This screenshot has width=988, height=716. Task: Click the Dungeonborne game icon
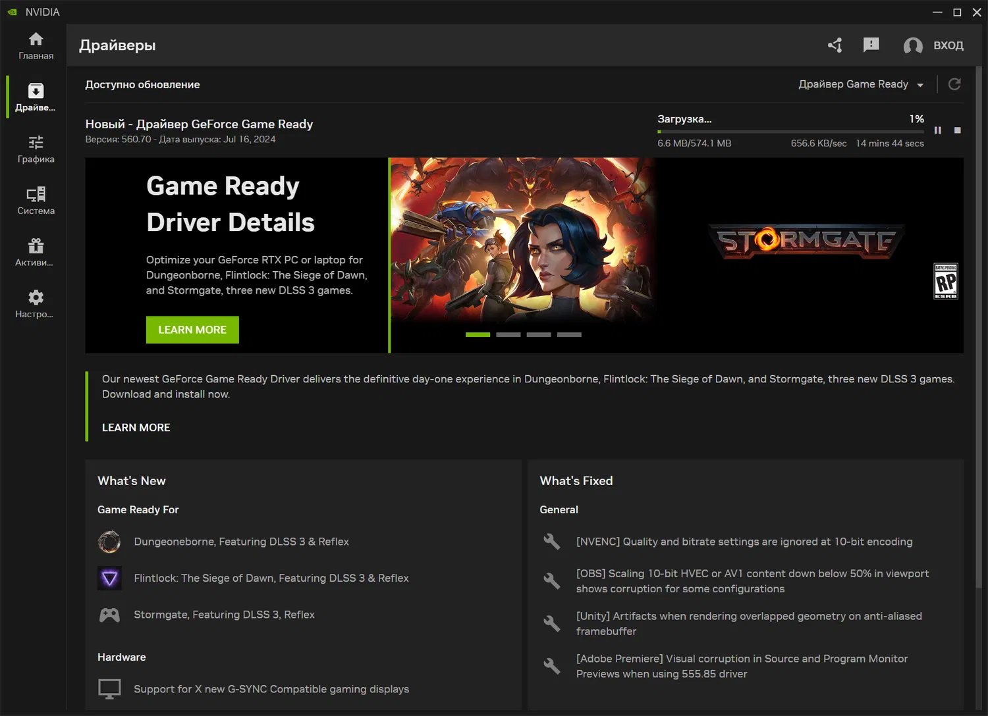coord(109,542)
